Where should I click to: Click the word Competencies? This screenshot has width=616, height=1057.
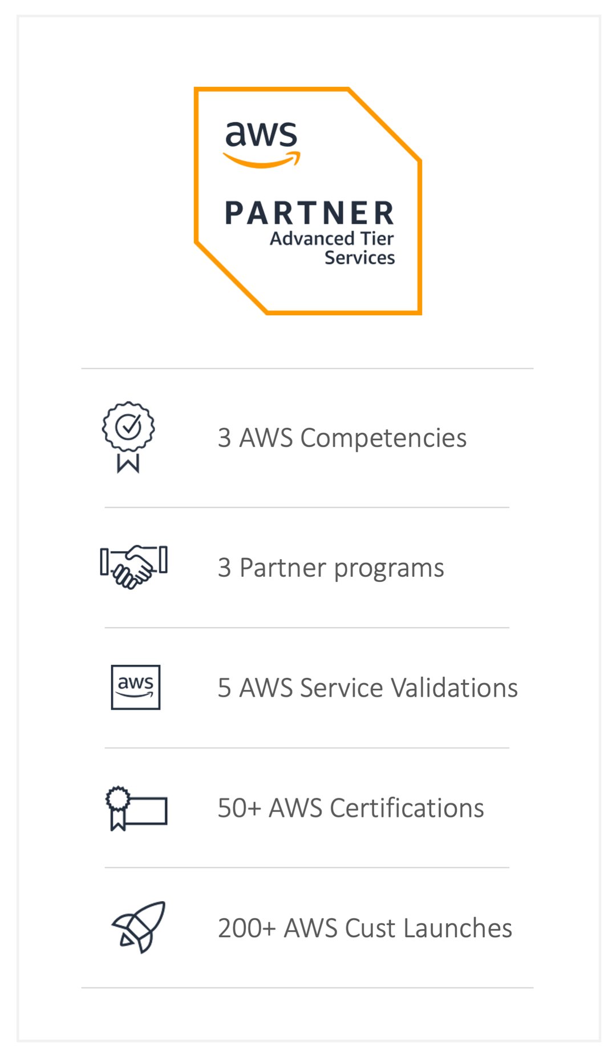tap(384, 439)
